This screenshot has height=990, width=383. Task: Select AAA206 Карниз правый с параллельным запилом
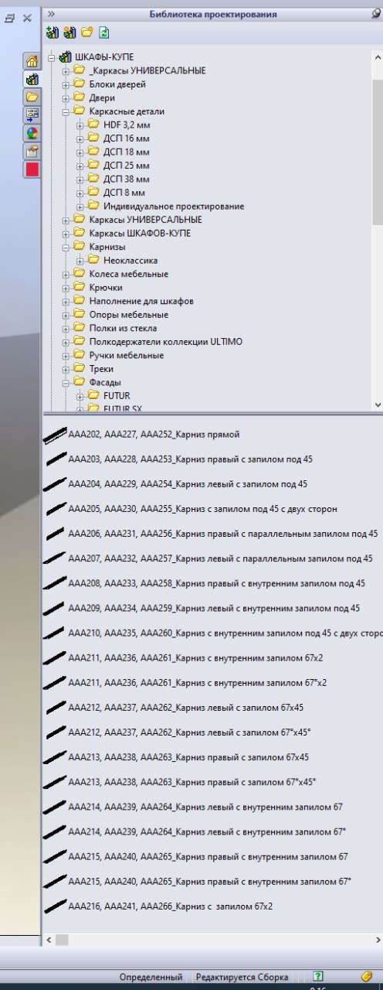[x=223, y=534]
